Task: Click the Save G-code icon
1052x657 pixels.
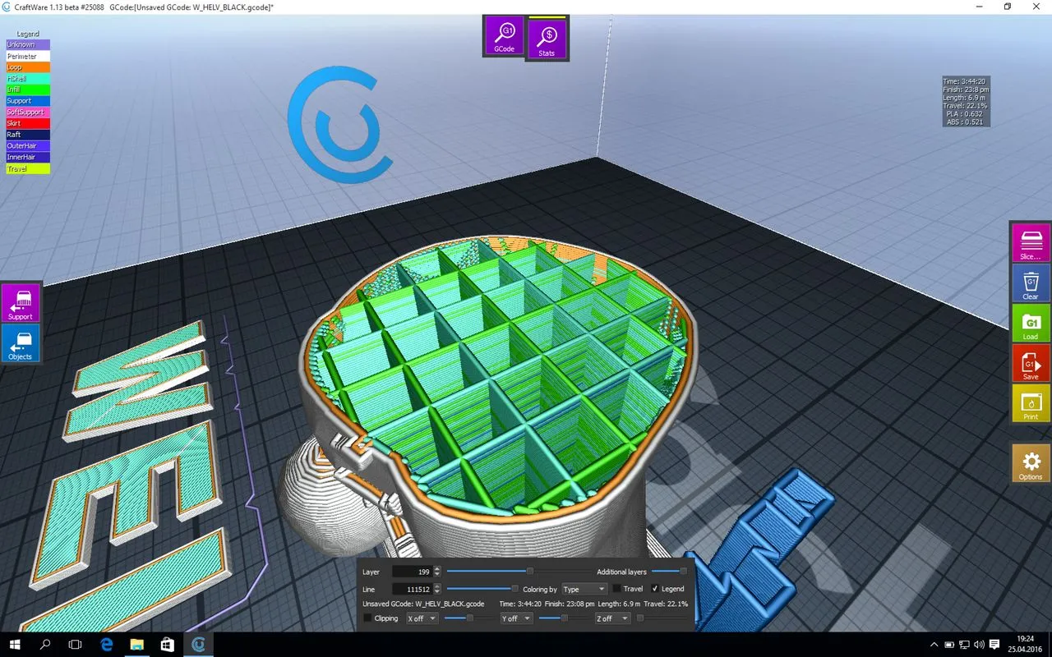Action: click(1030, 364)
